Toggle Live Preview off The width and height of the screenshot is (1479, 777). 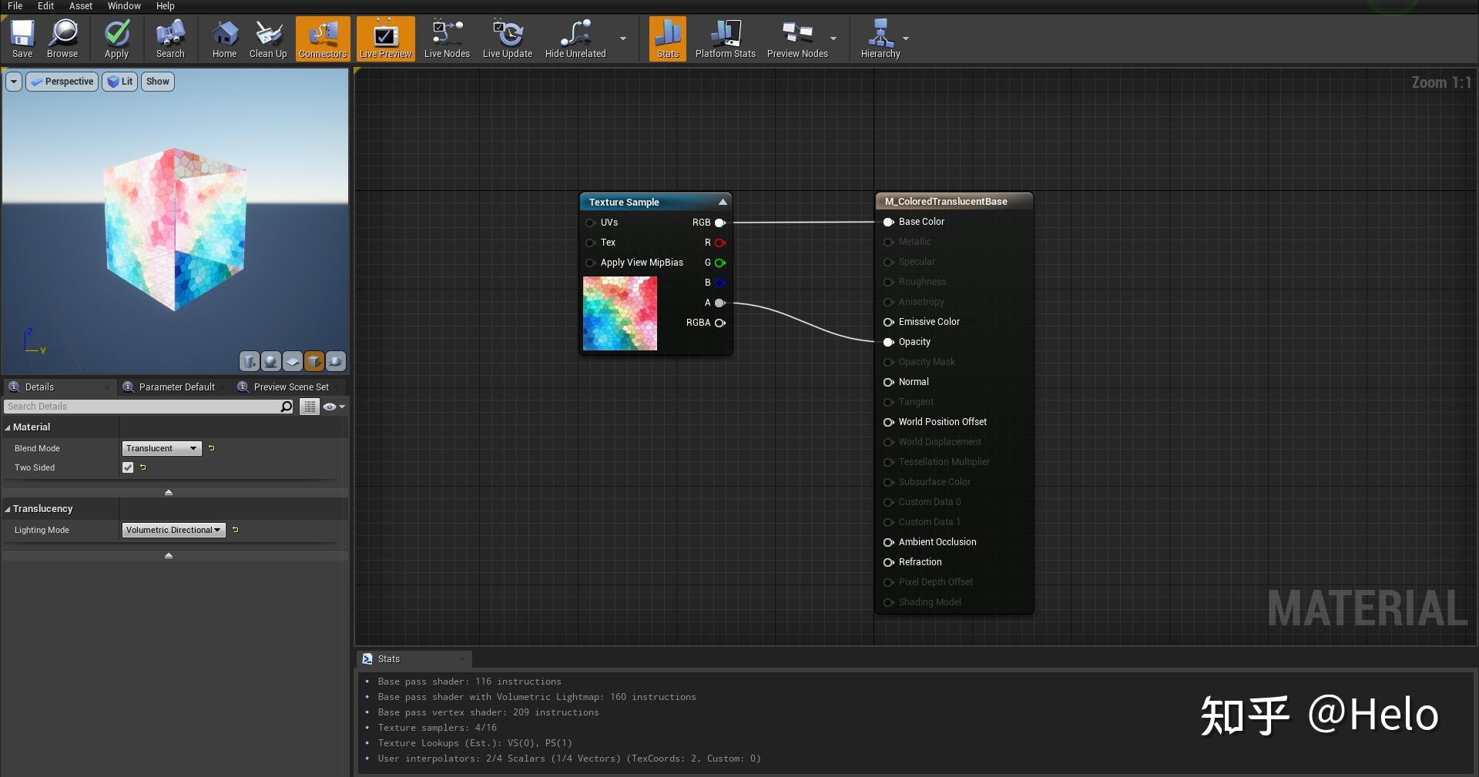[x=385, y=39]
